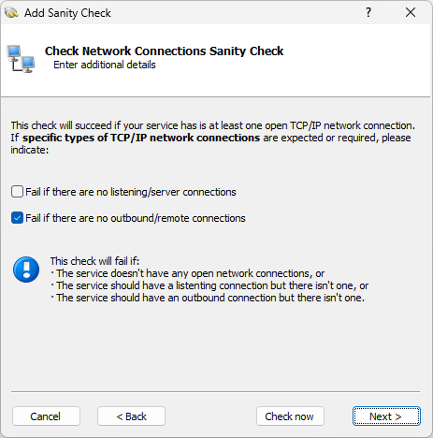Click the app icon in title bar
The image size is (433, 438).
coord(11,13)
